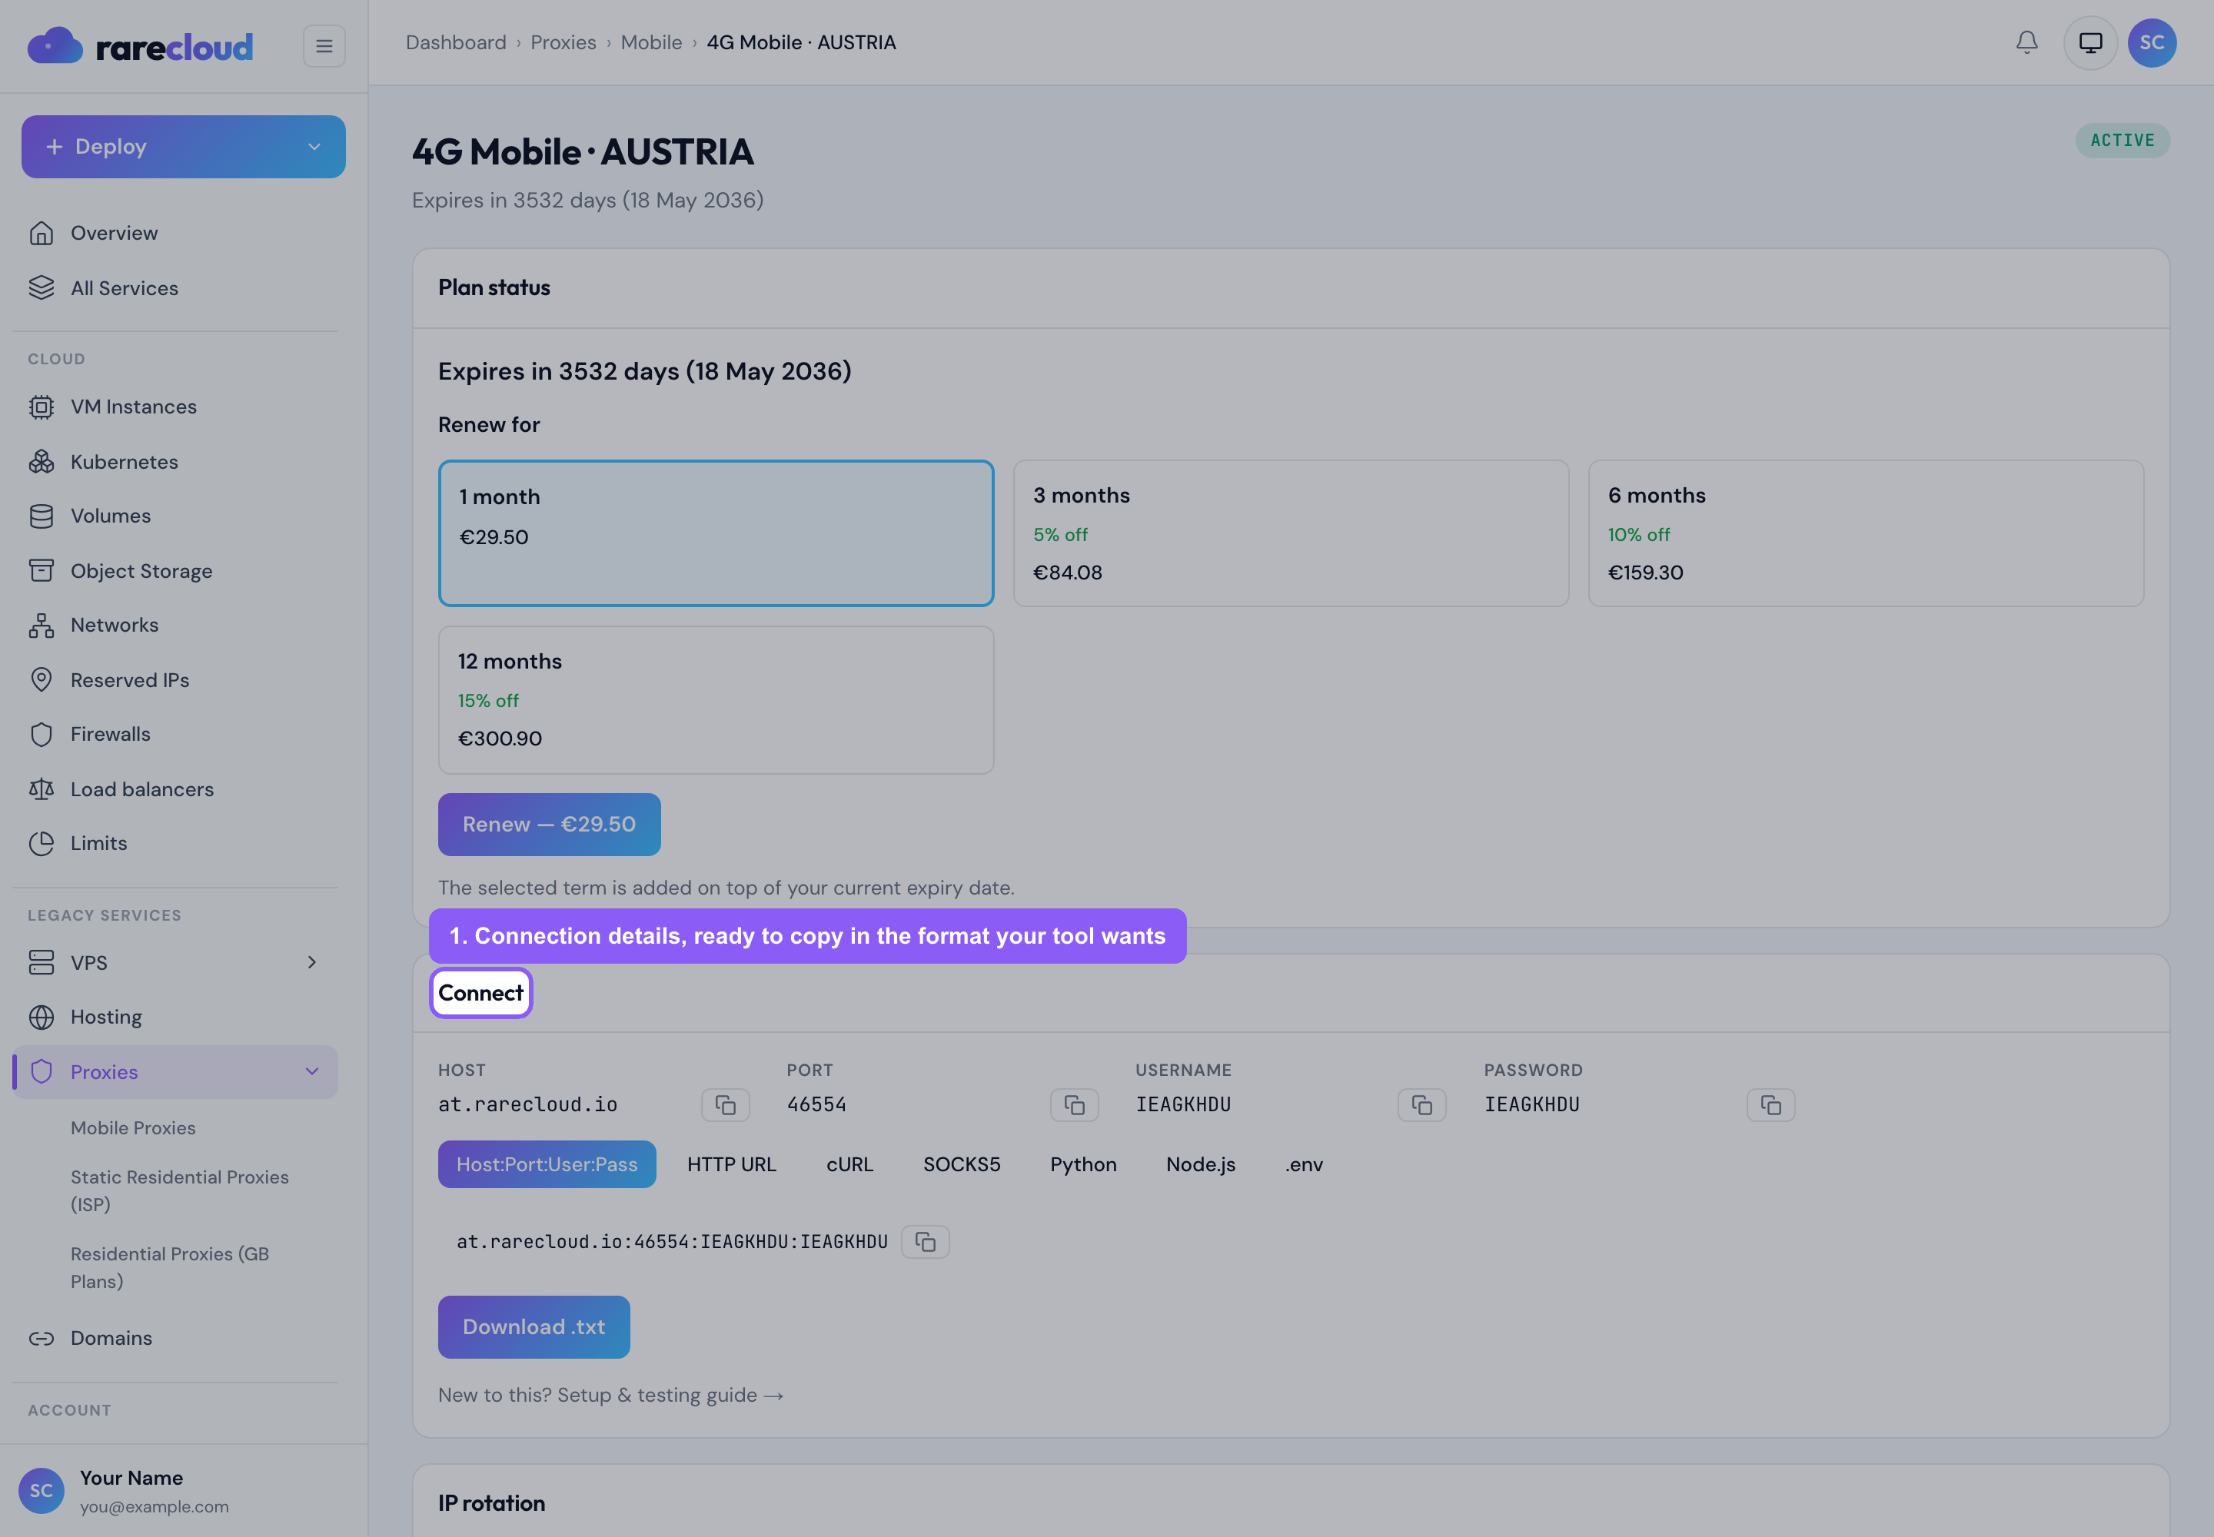Click the Firewalls shield icon
Viewport: 2214px width, 1537px height.
coord(42,734)
